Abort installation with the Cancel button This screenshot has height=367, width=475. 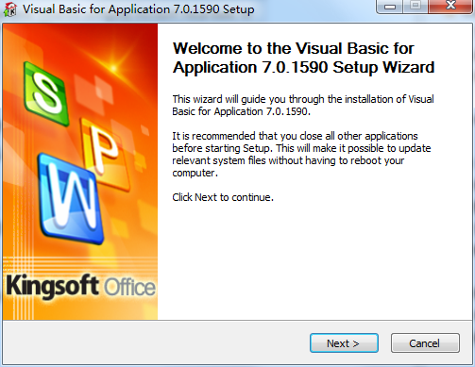(x=425, y=343)
